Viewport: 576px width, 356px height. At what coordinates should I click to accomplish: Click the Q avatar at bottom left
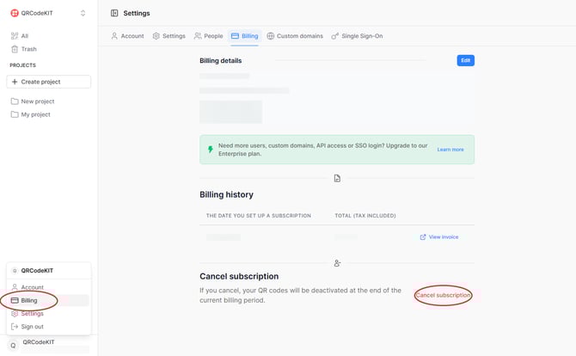(x=13, y=344)
